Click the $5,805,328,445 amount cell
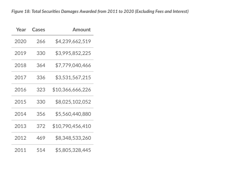Screen dimensions: 245x181 pos(73,150)
